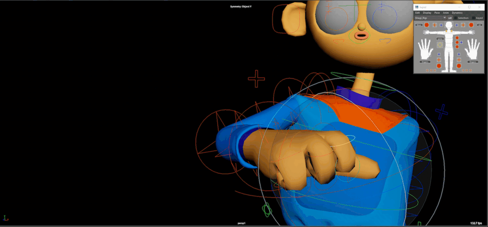
Task: Select the blue cross shoulder control left of the head
Action: (441, 25)
